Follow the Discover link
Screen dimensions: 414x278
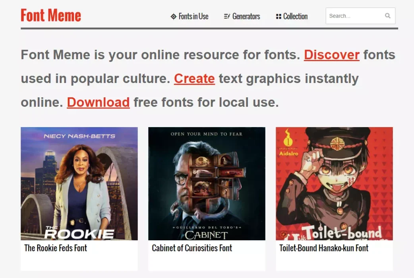332,55
